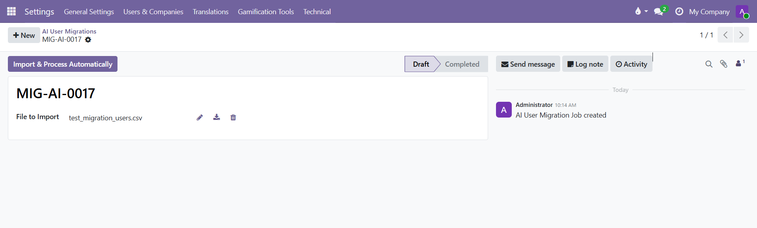The height and width of the screenshot is (228, 757).
Task: Delete the uploaded file with the trash icon
Action: pyautogui.click(x=233, y=117)
